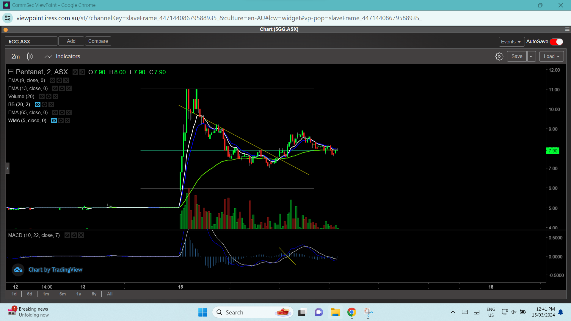The image size is (571, 321).
Task: Remove the EMA (13, close, 0) indicator
Action: click(69, 89)
